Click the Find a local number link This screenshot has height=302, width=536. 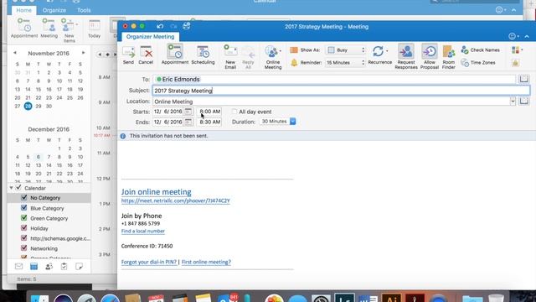(143, 232)
